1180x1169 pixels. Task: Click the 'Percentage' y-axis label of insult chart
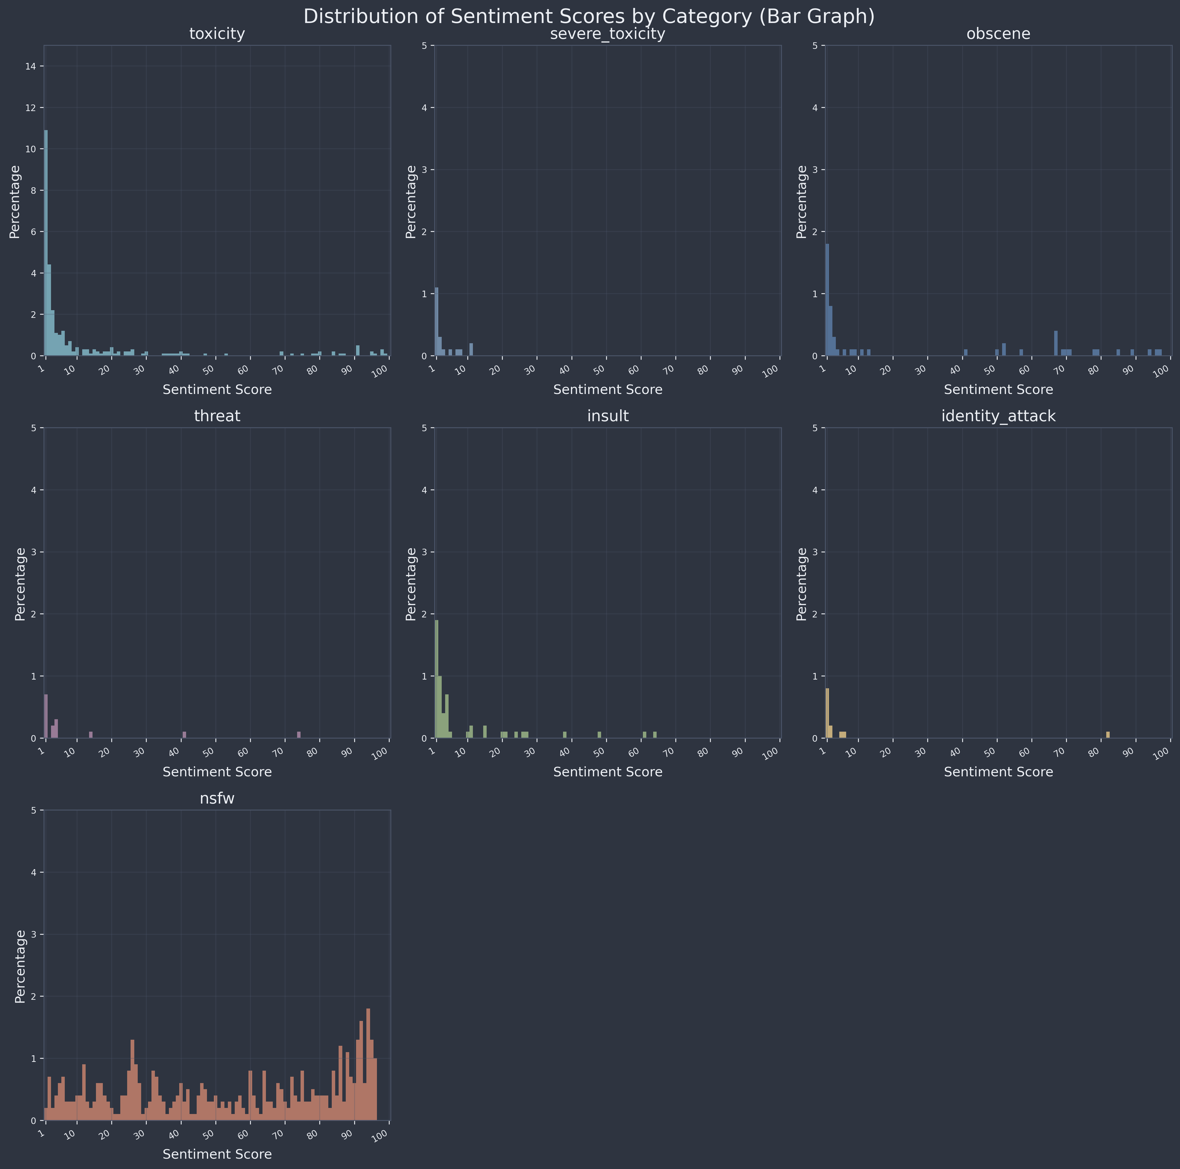(x=412, y=584)
